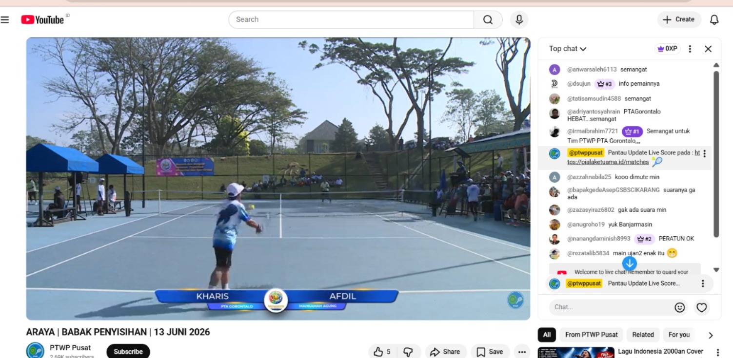The height and width of the screenshot is (358, 733).
Task: Start voice search with microphone icon
Action: [519, 19]
